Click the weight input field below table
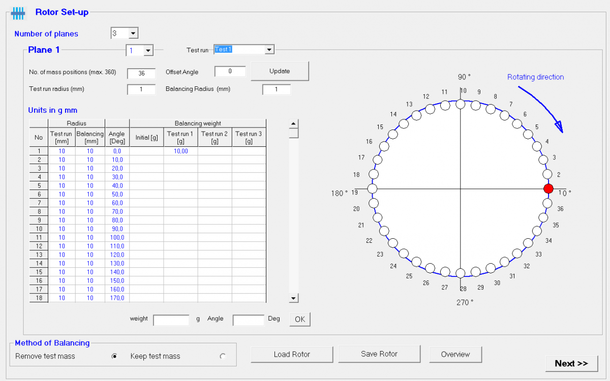 click(x=171, y=320)
